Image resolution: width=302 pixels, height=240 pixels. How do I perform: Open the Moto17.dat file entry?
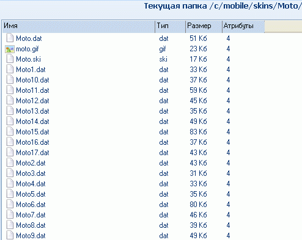click(x=32, y=153)
